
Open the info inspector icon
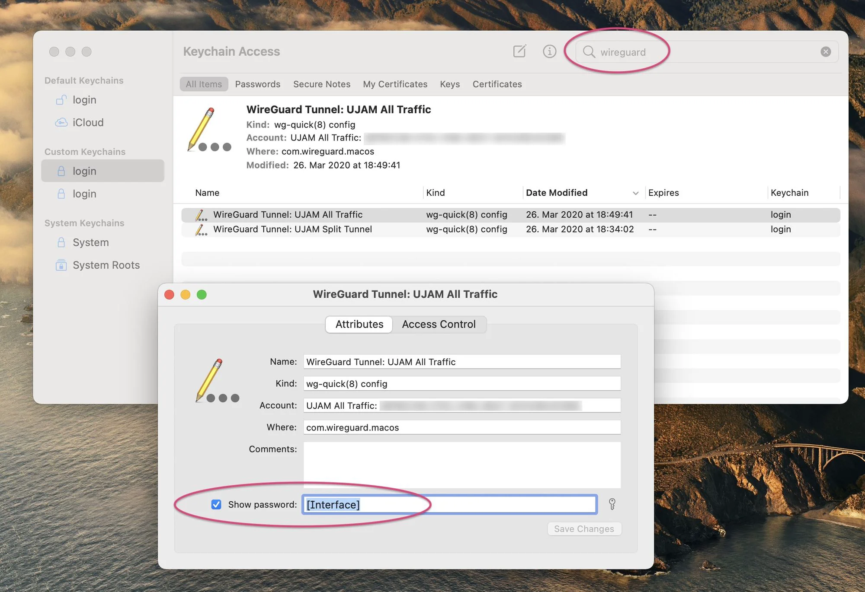click(x=549, y=51)
